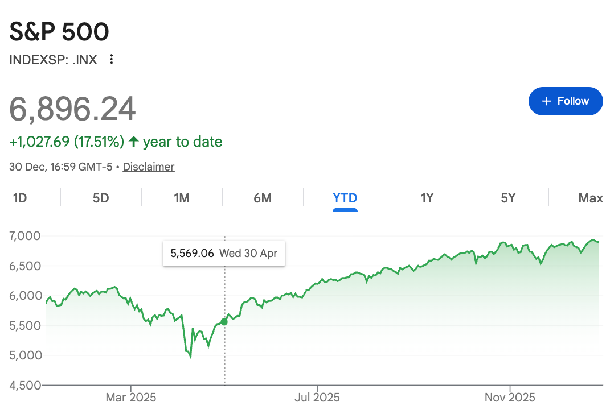Select the 5D chart range tab

tap(100, 198)
